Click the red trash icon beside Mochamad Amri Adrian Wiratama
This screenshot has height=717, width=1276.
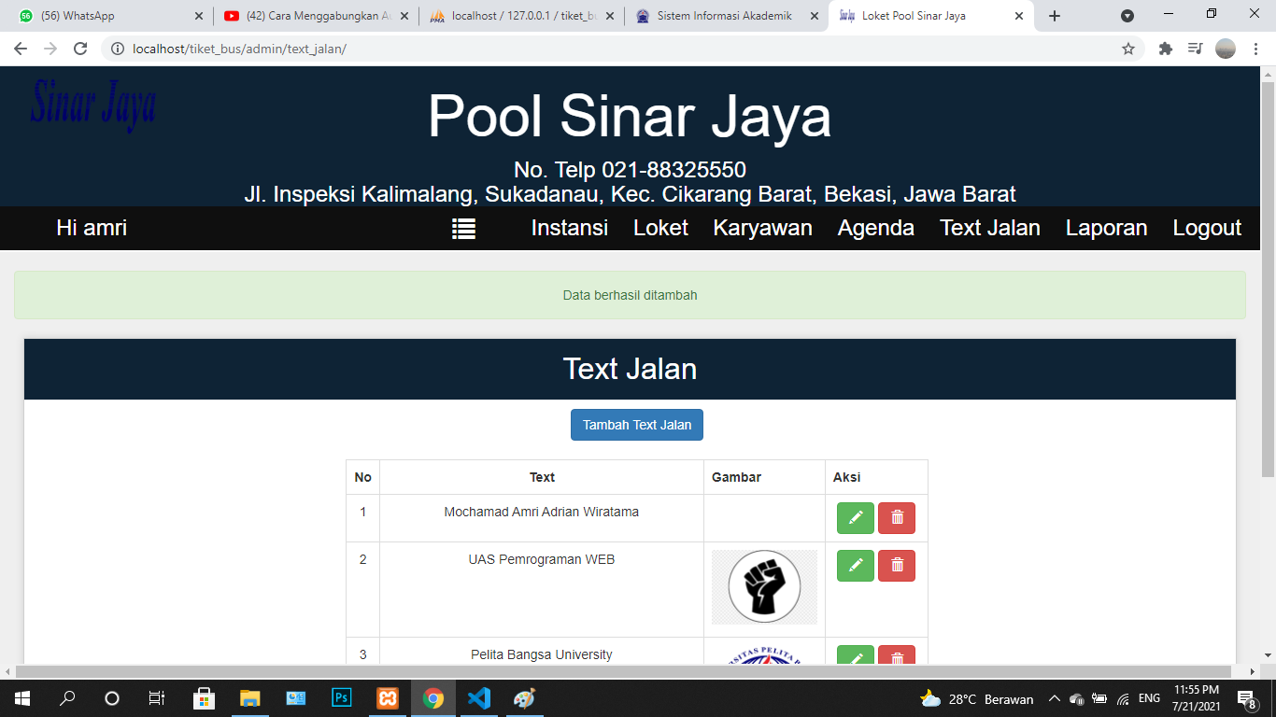pyautogui.click(x=896, y=517)
